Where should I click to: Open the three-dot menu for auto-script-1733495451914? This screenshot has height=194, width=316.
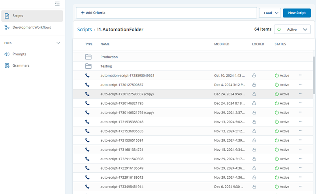coord(301,187)
